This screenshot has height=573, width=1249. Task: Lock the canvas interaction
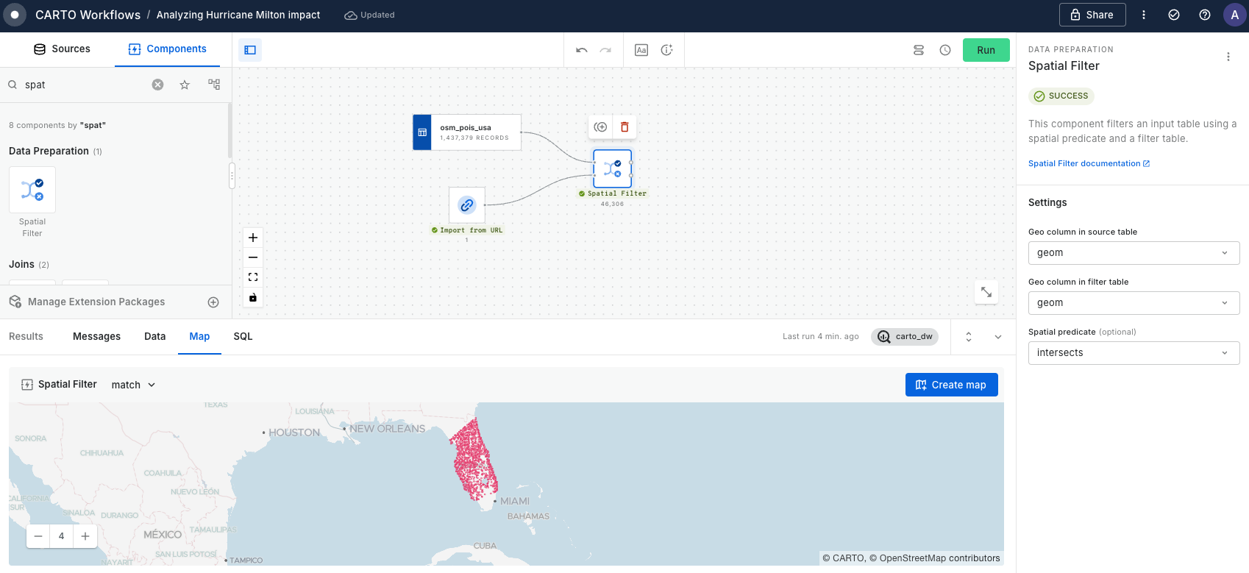(253, 297)
